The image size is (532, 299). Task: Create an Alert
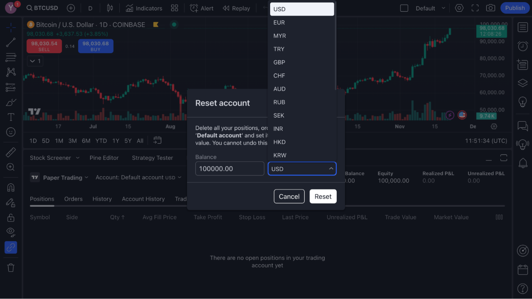coord(202,8)
